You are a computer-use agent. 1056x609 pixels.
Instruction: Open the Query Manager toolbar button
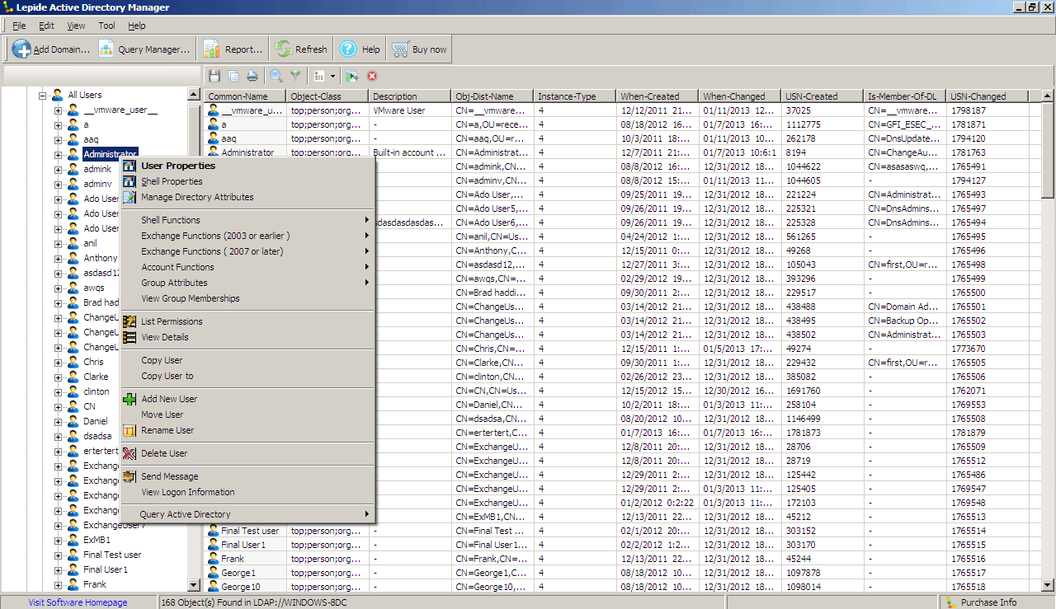(x=144, y=49)
